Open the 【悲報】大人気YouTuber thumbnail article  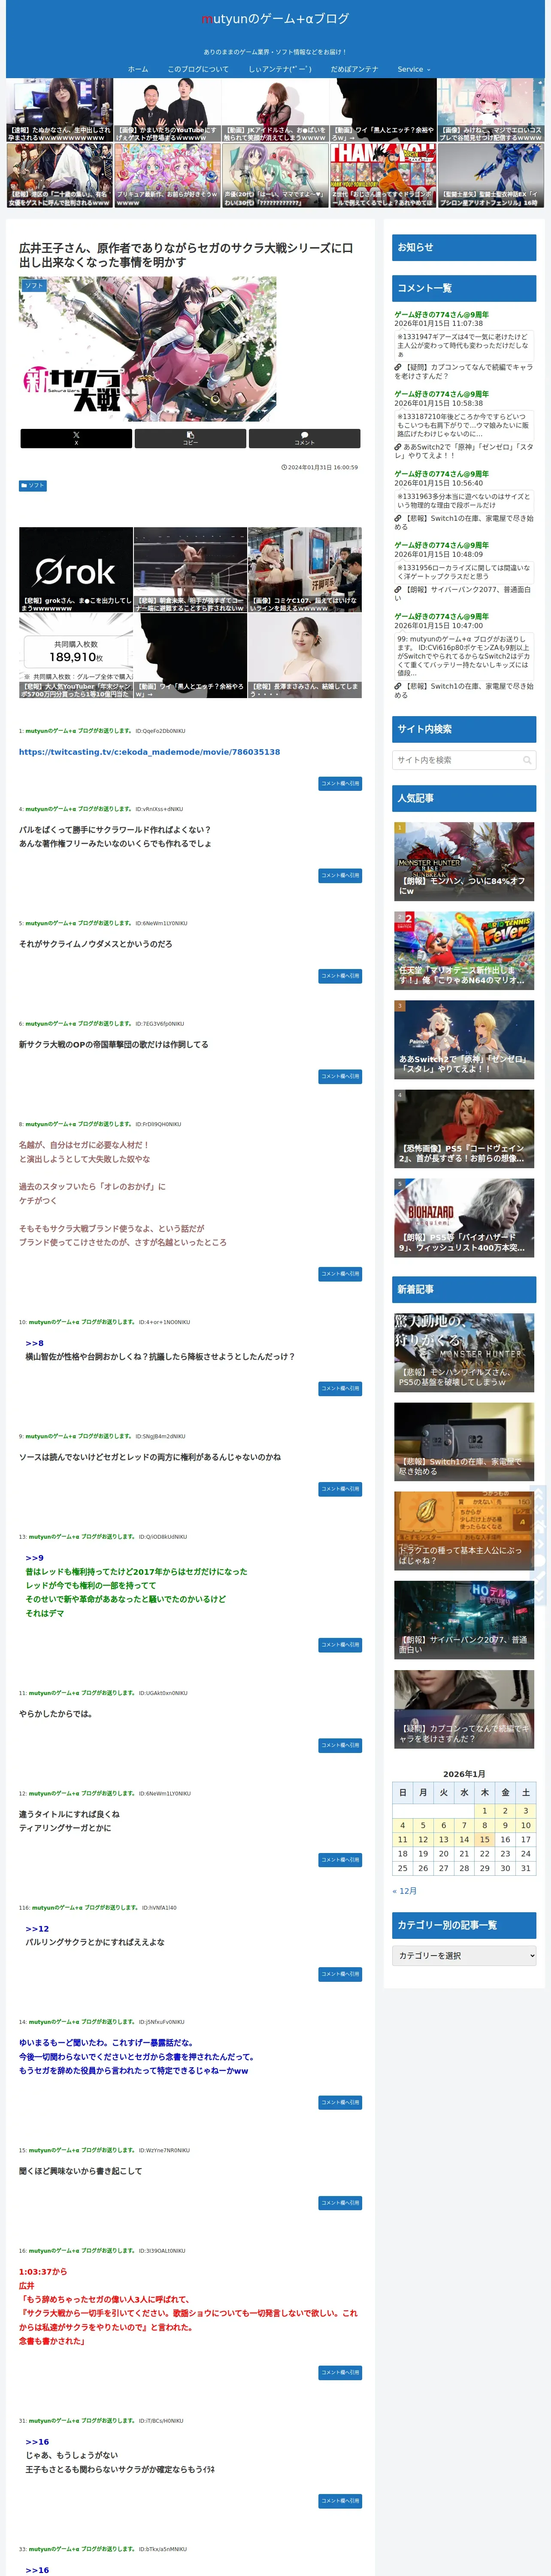tap(76, 656)
